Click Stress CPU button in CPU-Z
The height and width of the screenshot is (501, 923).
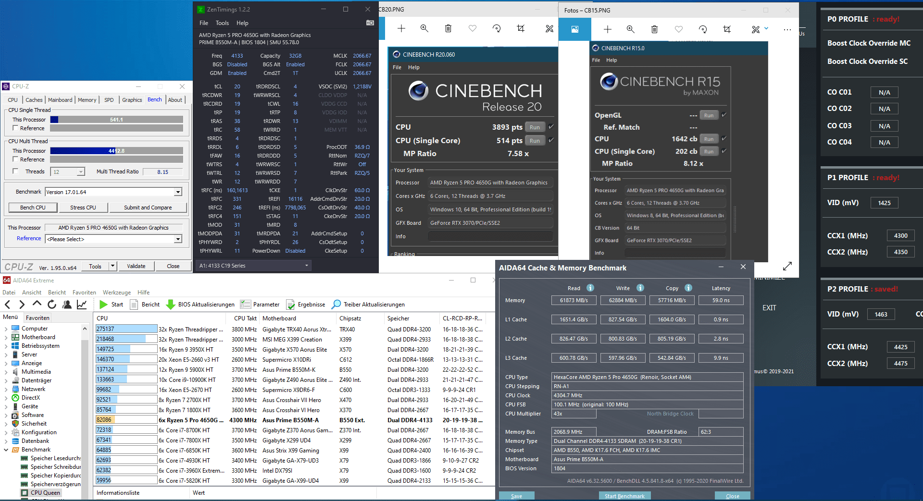pos(83,208)
